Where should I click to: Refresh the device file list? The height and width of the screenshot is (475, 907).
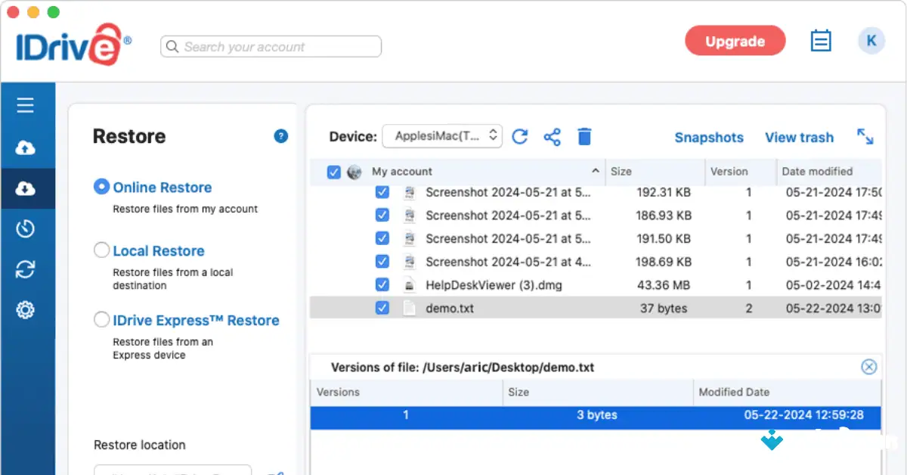520,137
